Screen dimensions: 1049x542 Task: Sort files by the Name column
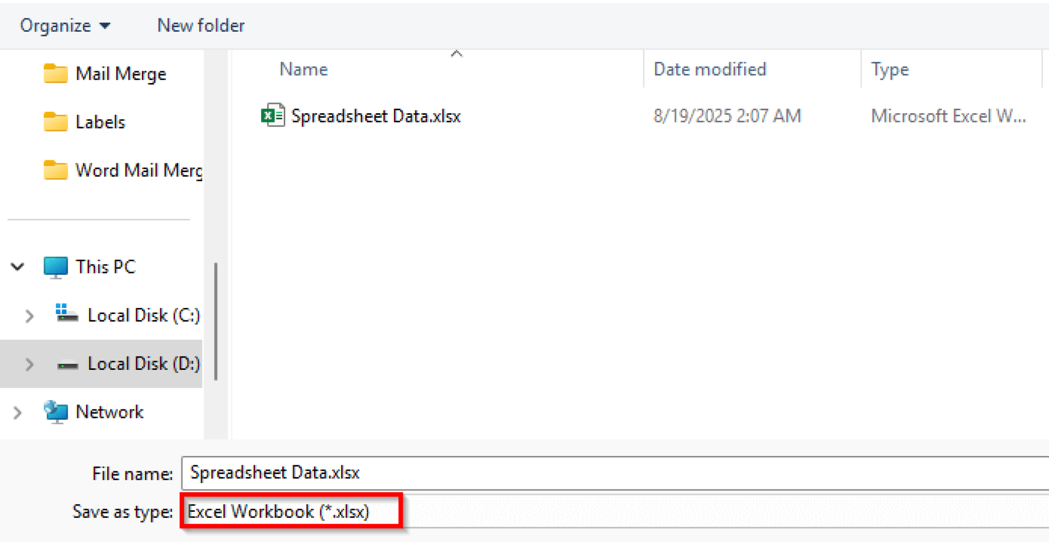(x=303, y=69)
